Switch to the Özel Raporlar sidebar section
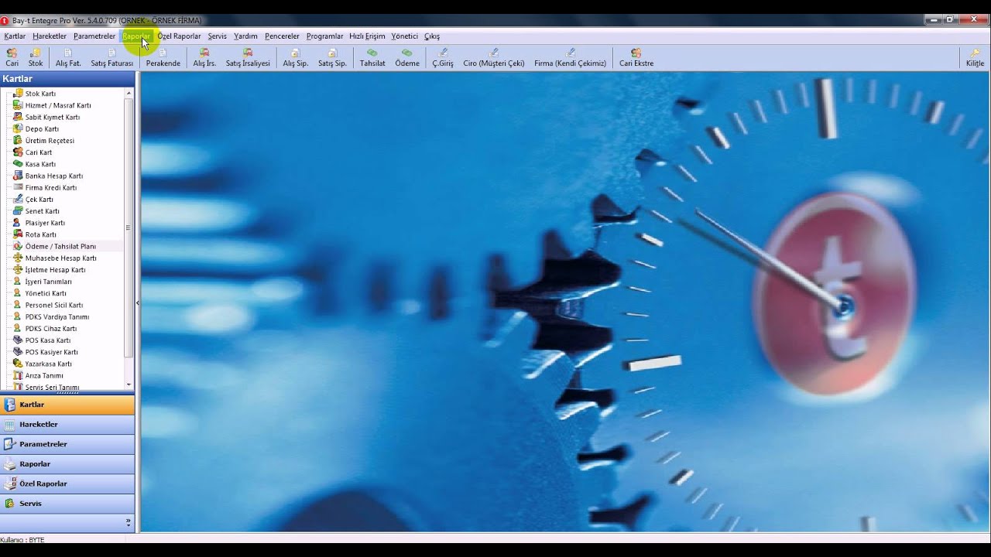991x557 pixels. click(x=67, y=484)
